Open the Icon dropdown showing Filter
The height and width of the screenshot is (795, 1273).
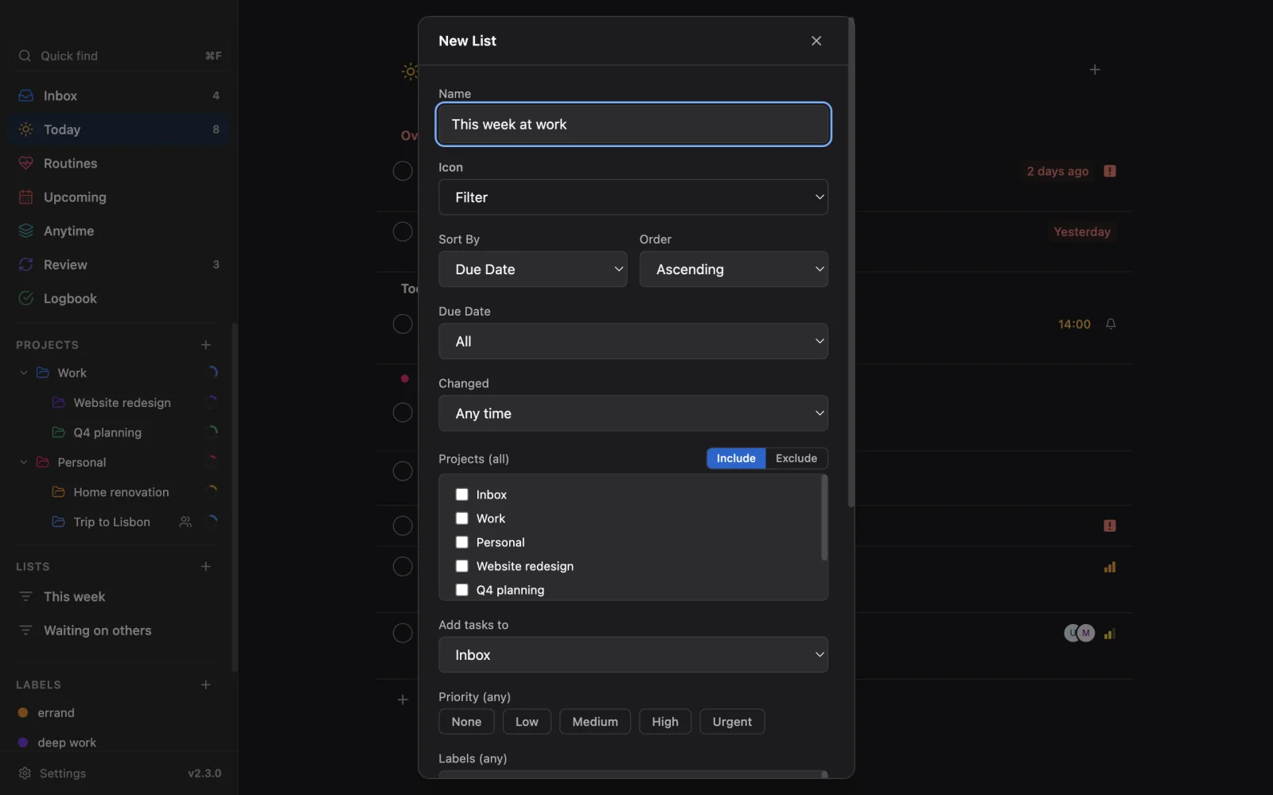[x=633, y=197]
